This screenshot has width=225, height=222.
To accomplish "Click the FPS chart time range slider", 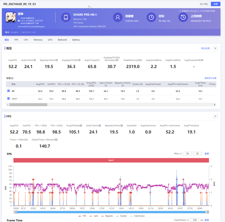I will point(111,212).
